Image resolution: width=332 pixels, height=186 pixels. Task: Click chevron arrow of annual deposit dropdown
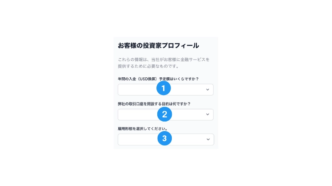pyautogui.click(x=207, y=90)
